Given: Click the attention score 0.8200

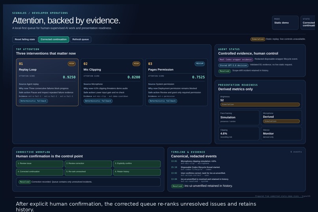Looking at the screenshot, I should coord(134,77).
